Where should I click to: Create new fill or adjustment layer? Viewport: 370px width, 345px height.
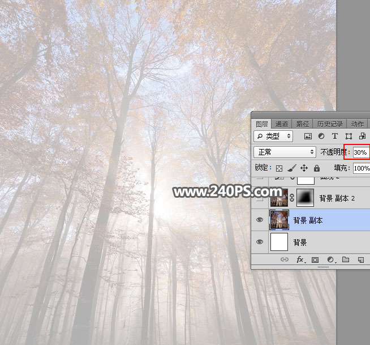pyautogui.click(x=330, y=260)
